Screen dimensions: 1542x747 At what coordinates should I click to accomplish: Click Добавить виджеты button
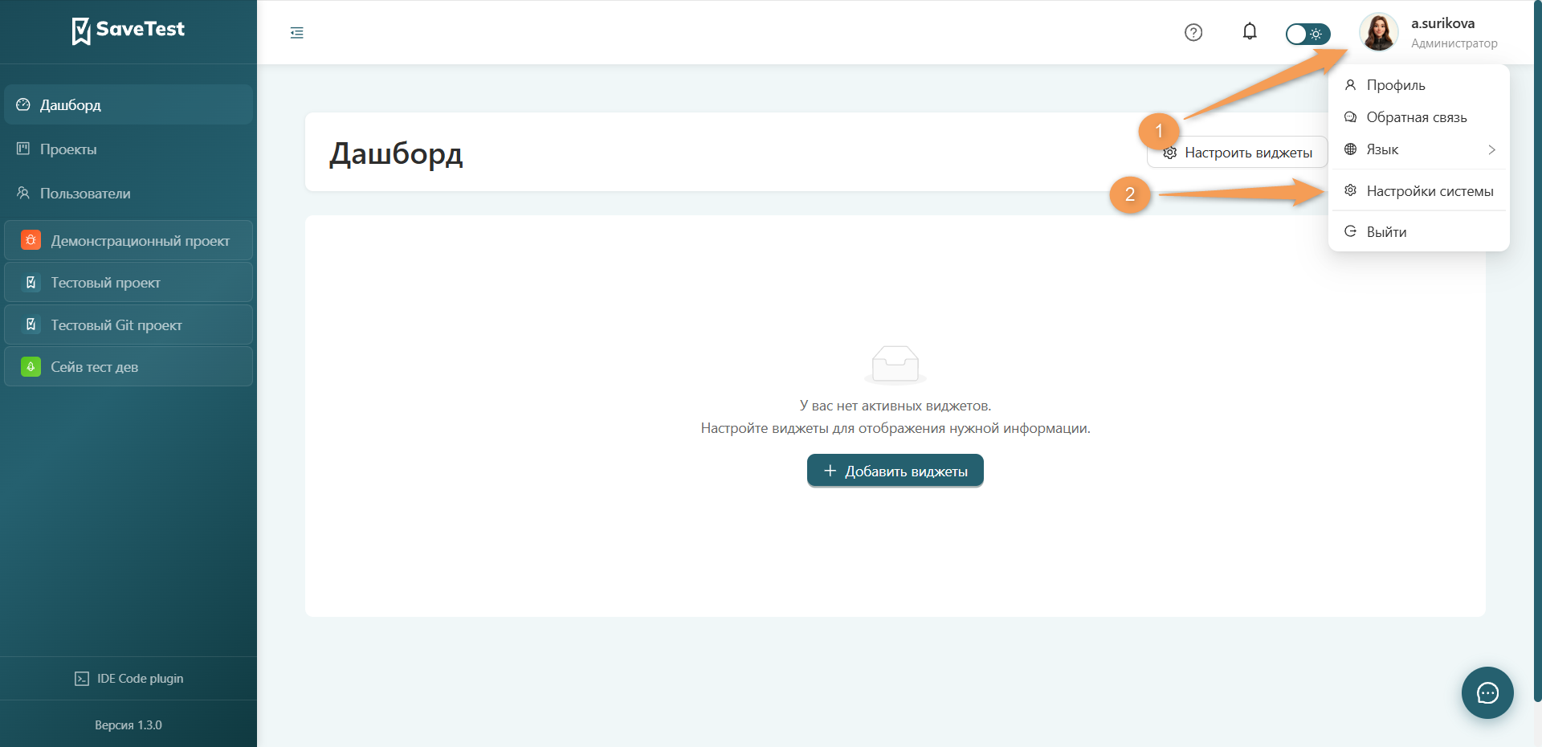click(x=895, y=471)
